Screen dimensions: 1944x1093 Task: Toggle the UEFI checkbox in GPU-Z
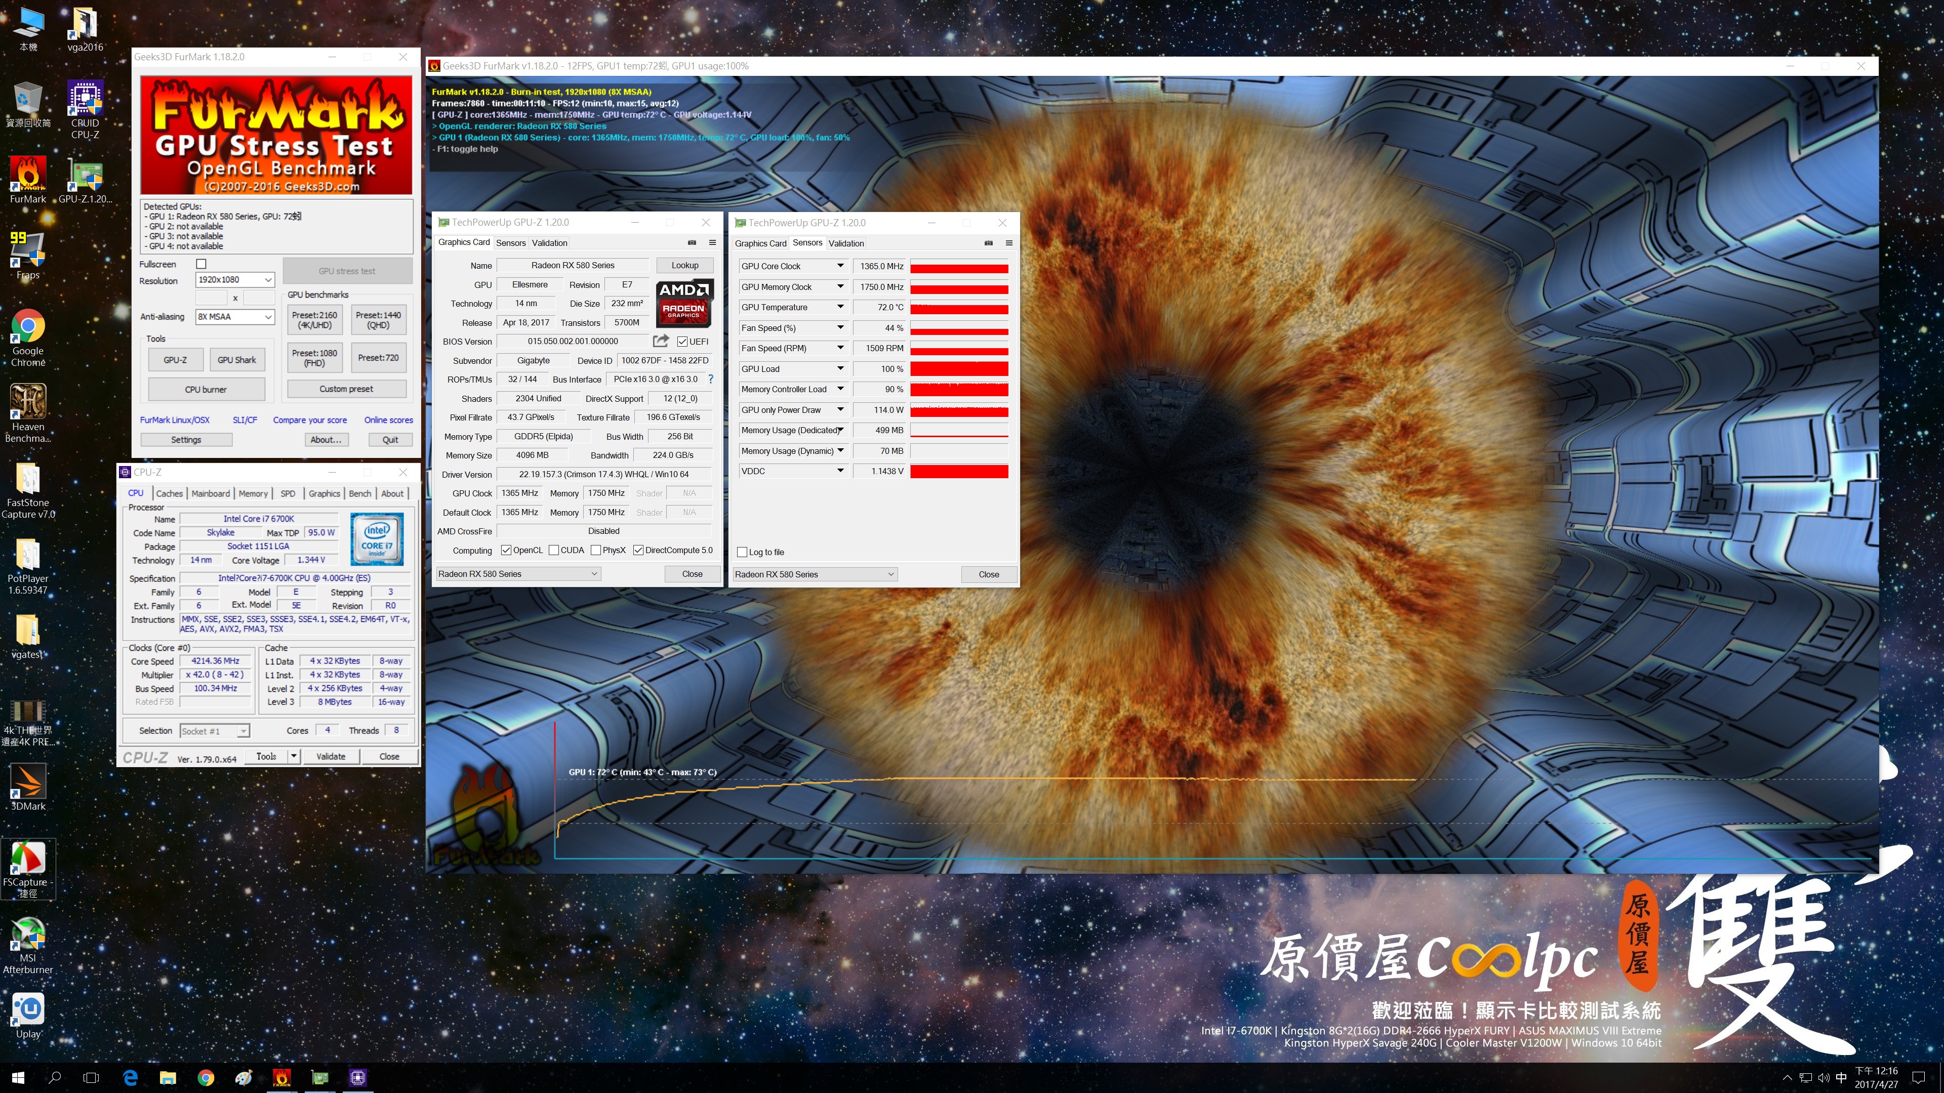pyautogui.click(x=682, y=342)
